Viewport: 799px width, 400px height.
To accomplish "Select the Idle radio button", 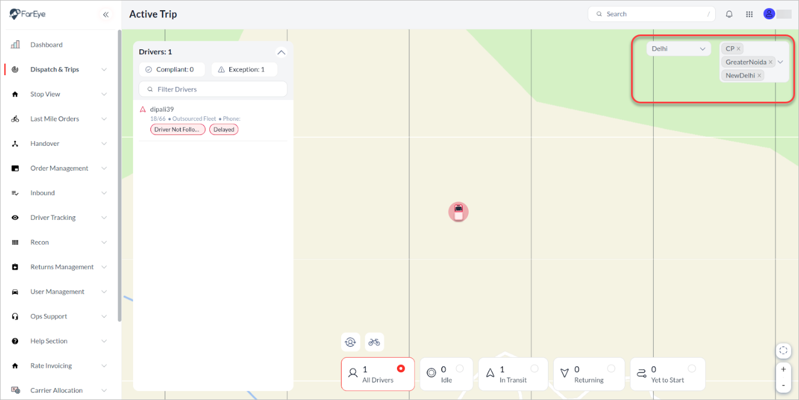I will click(460, 368).
